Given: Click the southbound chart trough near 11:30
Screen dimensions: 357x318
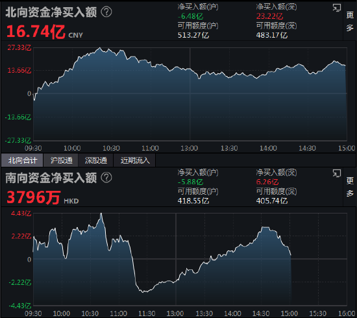Looking at the screenshot, I should [x=143, y=292].
